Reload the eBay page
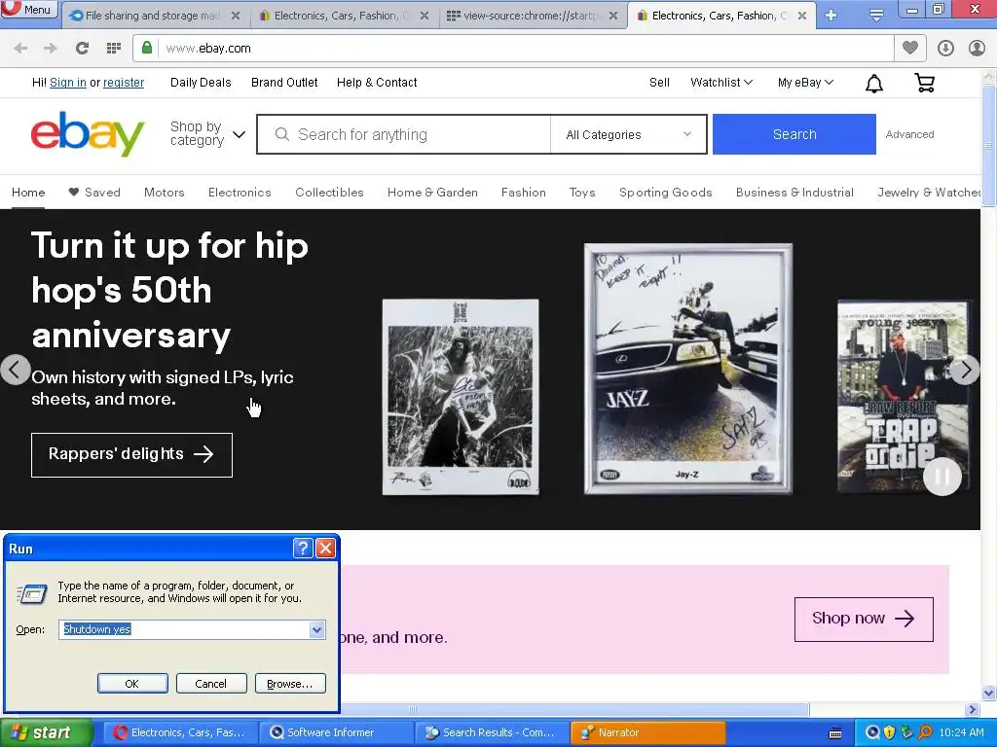997x747 pixels. click(82, 49)
